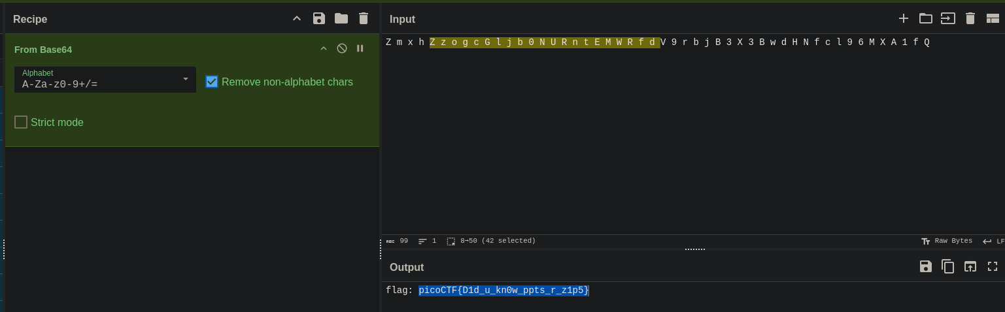Open folder as input
This screenshot has height=312, width=1005.
click(x=926, y=18)
